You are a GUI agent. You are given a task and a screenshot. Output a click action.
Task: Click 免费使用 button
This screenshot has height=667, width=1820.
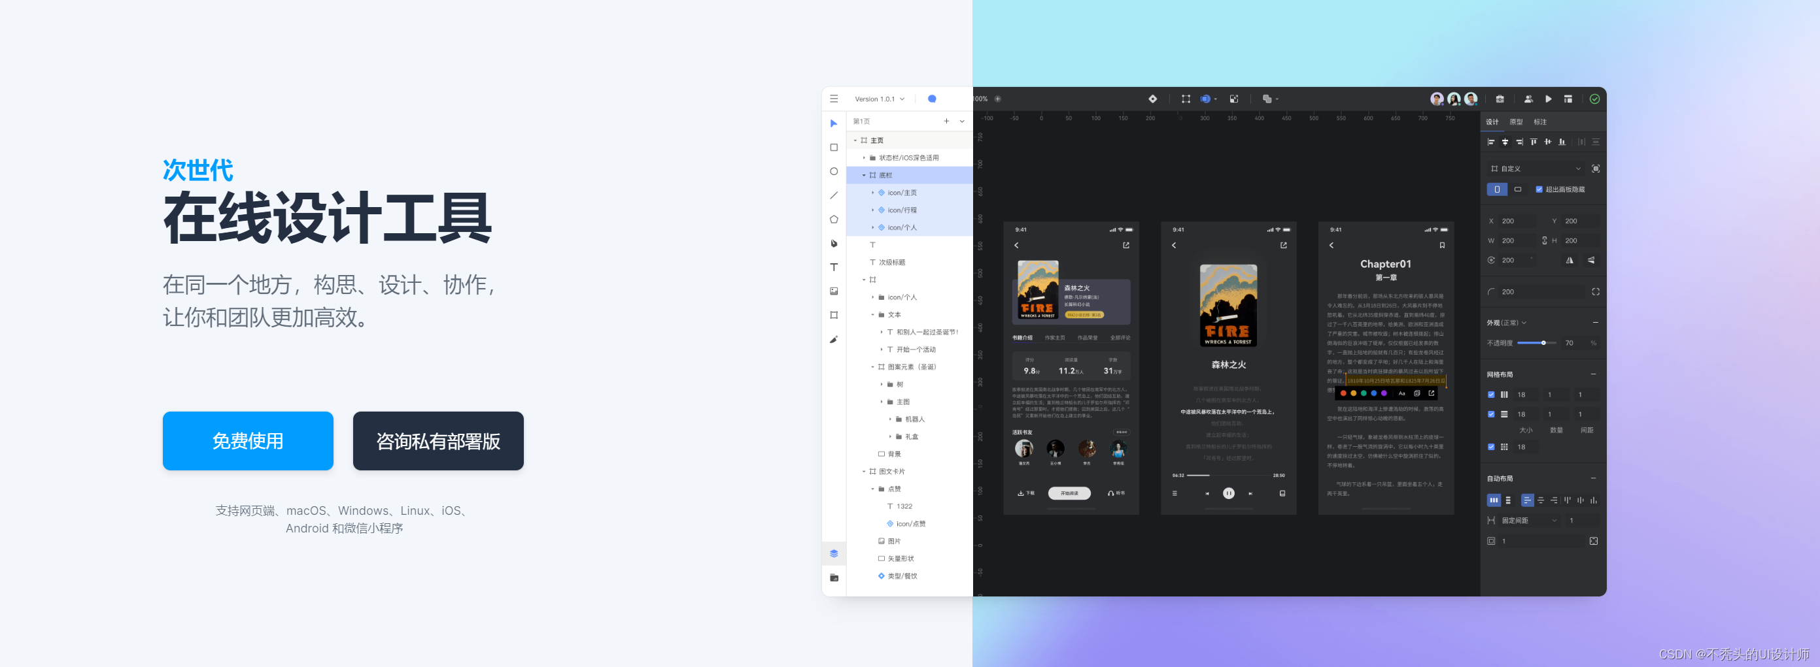tap(248, 441)
